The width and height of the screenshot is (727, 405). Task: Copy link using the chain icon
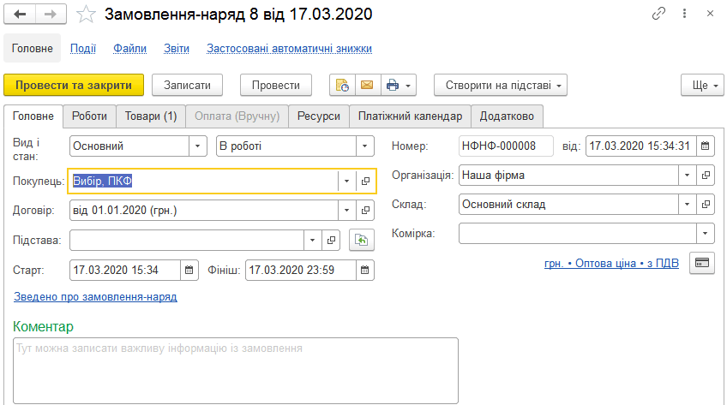coord(658,14)
